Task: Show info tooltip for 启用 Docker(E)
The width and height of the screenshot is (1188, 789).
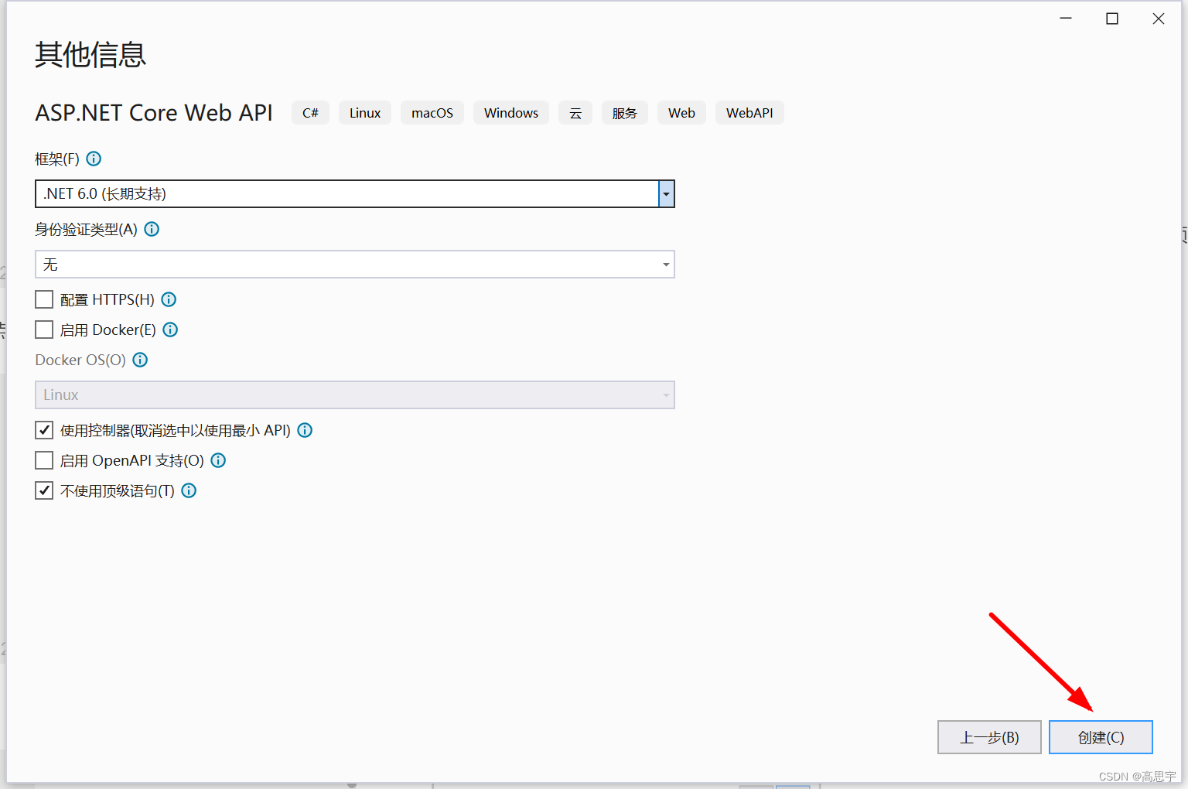Action: pos(170,330)
